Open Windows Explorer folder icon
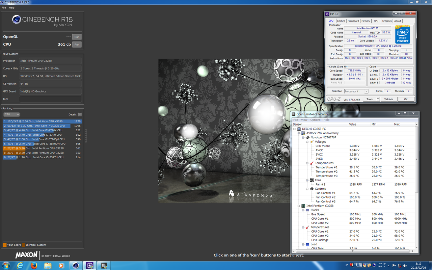Image resolution: width=432 pixels, height=270 pixels. 48,265
